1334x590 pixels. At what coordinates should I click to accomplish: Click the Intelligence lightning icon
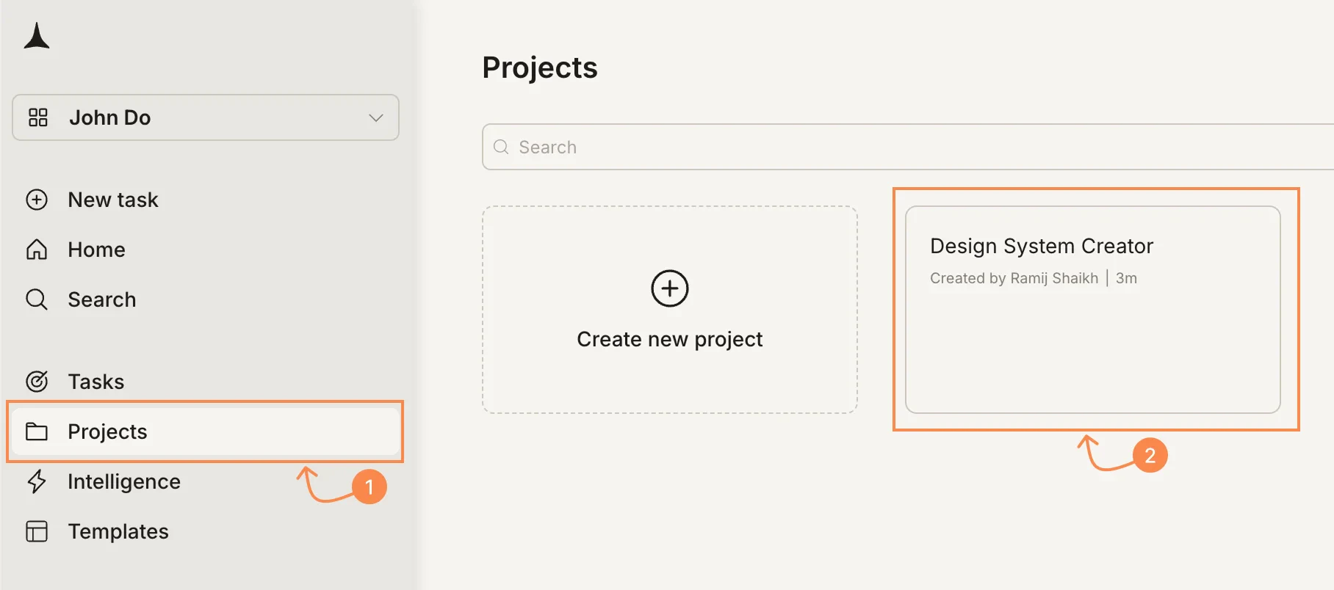37,481
